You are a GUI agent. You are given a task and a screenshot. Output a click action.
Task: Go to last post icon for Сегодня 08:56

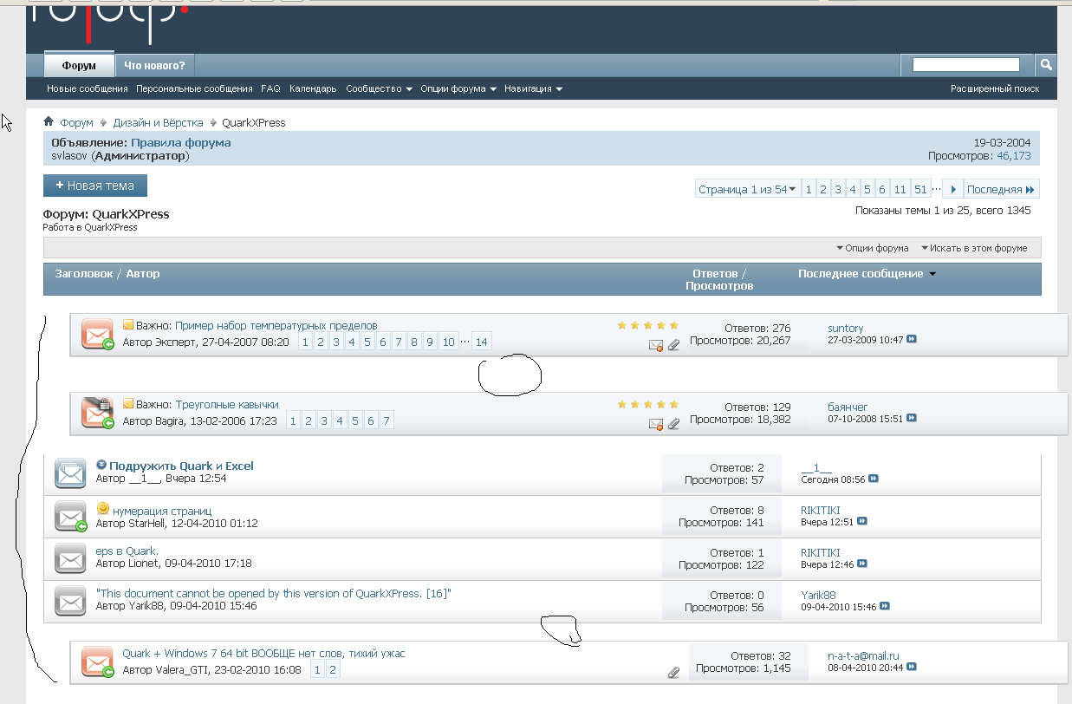click(x=874, y=479)
